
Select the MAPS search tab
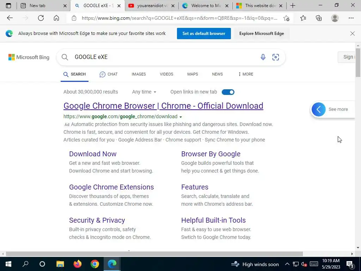[x=192, y=74]
